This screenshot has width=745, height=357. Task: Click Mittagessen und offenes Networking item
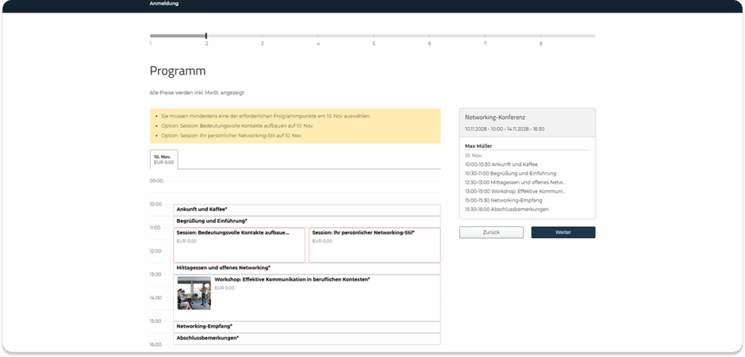click(306, 268)
